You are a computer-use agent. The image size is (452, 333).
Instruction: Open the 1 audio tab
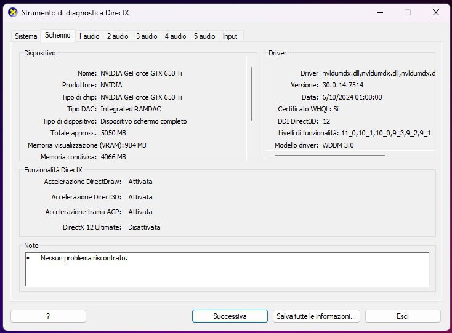pyautogui.click(x=89, y=36)
